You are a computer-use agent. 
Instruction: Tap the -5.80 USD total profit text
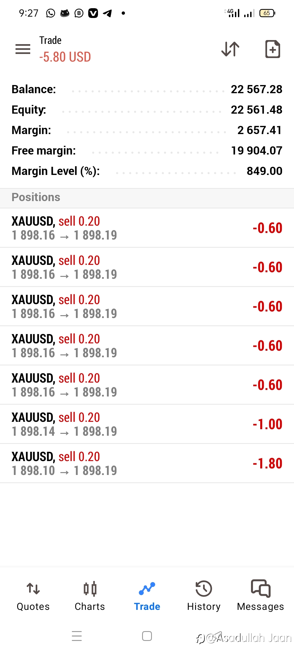[65, 57]
